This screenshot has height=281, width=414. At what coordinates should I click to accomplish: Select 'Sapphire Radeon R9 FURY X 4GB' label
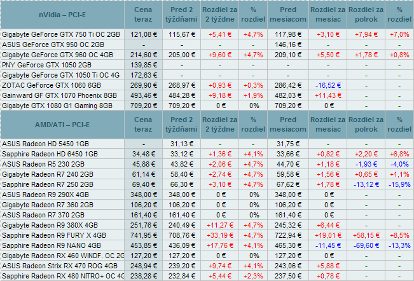[54, 235]
